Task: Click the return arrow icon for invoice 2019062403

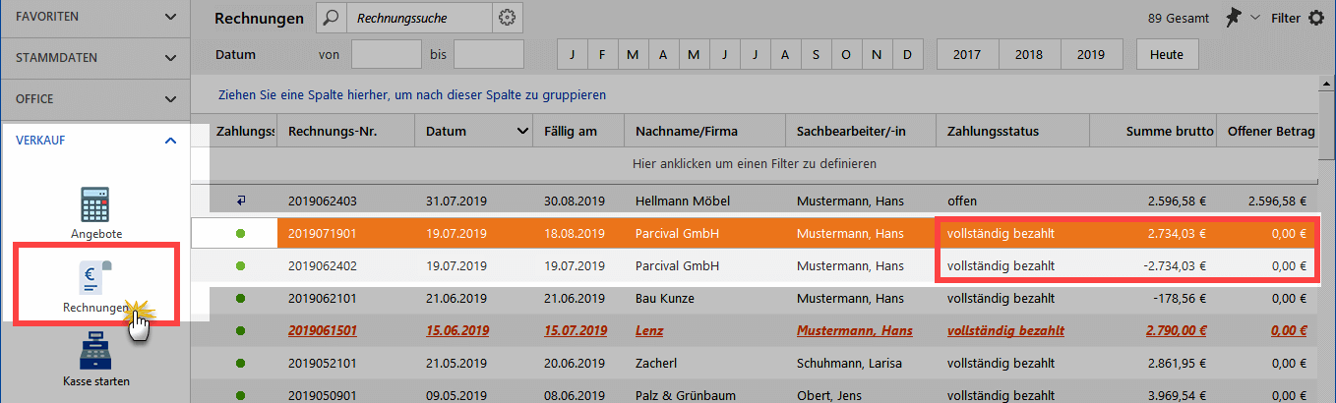Action: [242, 201]
